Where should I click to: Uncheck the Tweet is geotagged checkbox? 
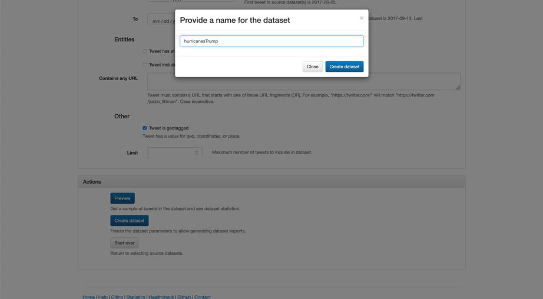click(145, 128)
